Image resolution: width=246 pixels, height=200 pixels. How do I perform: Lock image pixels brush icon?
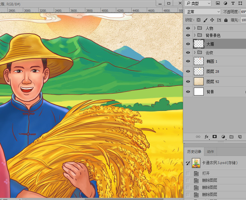pyautogui.click(x=205, y=20)
